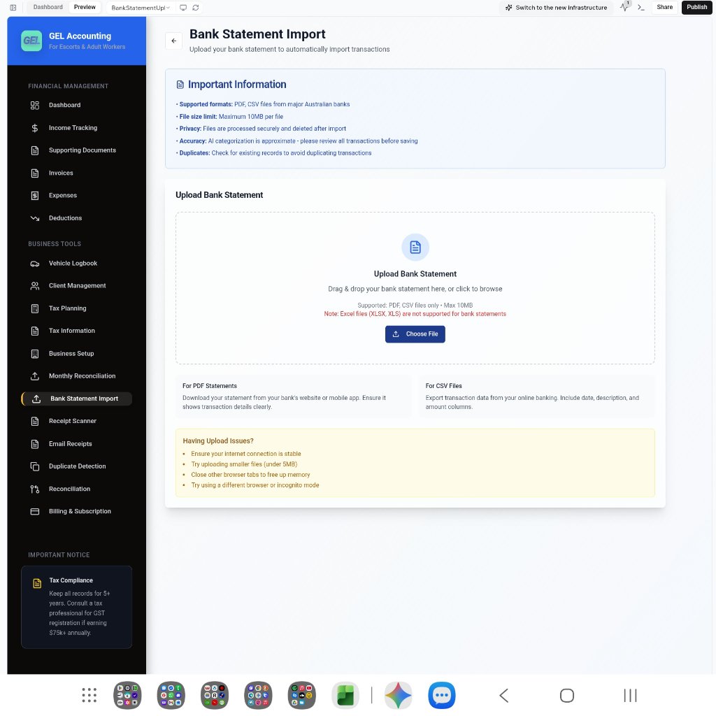Image resolution: width=716 pixels, height=716 pixels.
Task: Open Expenses from the sidebar
Action: (x=62, y=195)
